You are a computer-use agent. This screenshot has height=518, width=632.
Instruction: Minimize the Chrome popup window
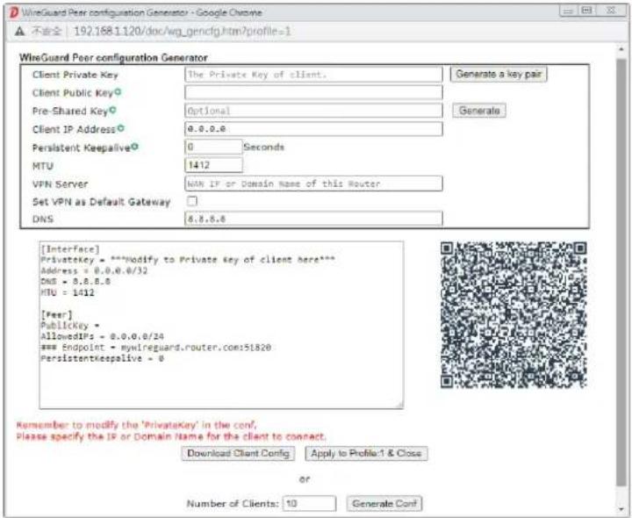pos(568,11)
